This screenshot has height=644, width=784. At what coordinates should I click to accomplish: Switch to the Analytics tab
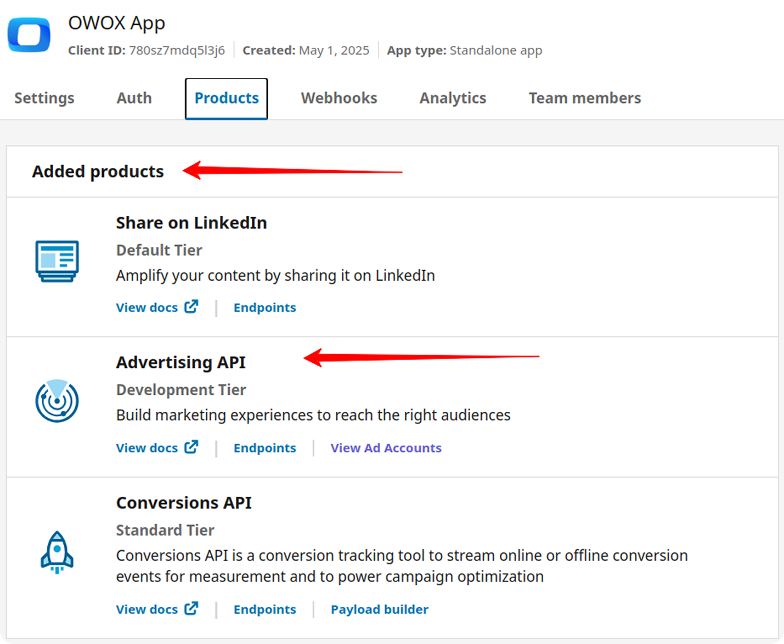(x=452, y=98)
